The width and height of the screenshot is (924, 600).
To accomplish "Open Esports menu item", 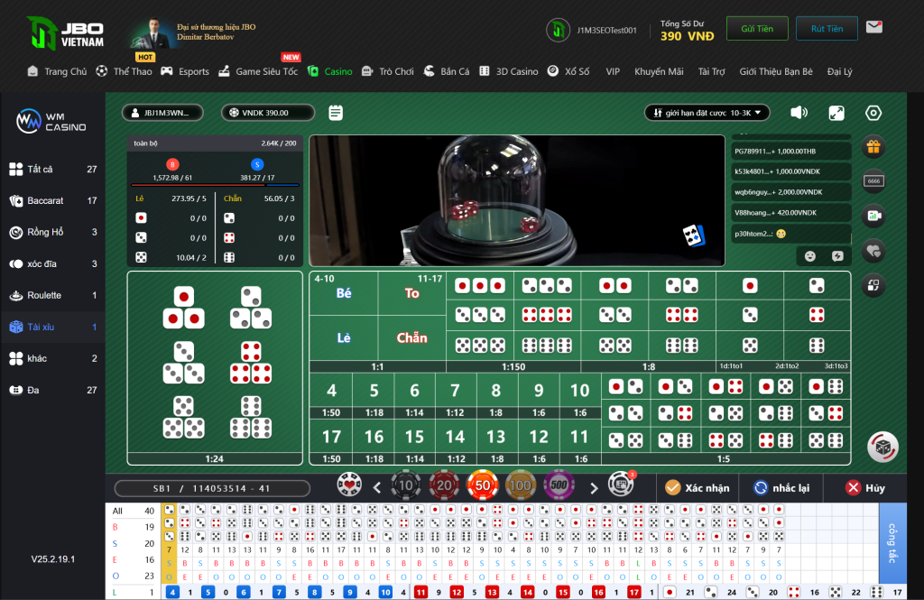I will (185, 71).
